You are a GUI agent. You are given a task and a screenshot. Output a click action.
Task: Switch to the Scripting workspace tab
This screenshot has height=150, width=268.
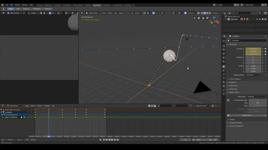[127, 5]
